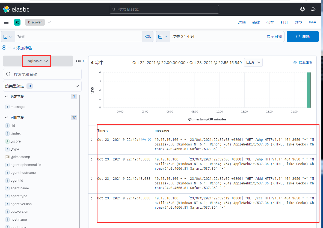
Task: Open the calendar quick time picker
Action: pos(162,37)
